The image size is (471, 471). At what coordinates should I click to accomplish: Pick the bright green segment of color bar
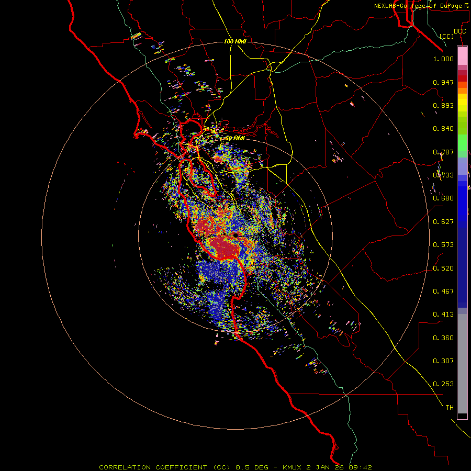[x=462, y=143]
